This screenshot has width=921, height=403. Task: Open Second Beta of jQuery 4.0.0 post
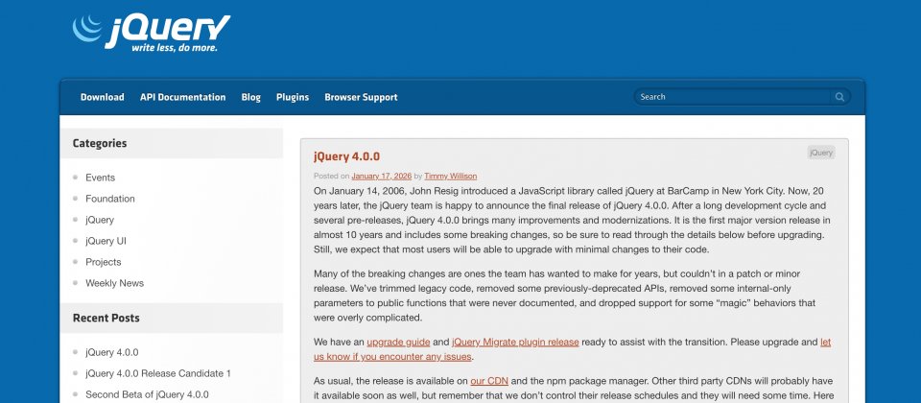[146, 394]
